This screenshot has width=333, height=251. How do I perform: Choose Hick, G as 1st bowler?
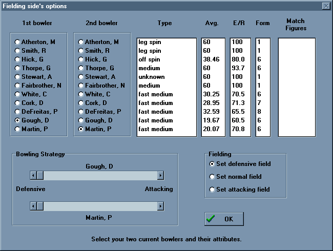click(18, 59)
